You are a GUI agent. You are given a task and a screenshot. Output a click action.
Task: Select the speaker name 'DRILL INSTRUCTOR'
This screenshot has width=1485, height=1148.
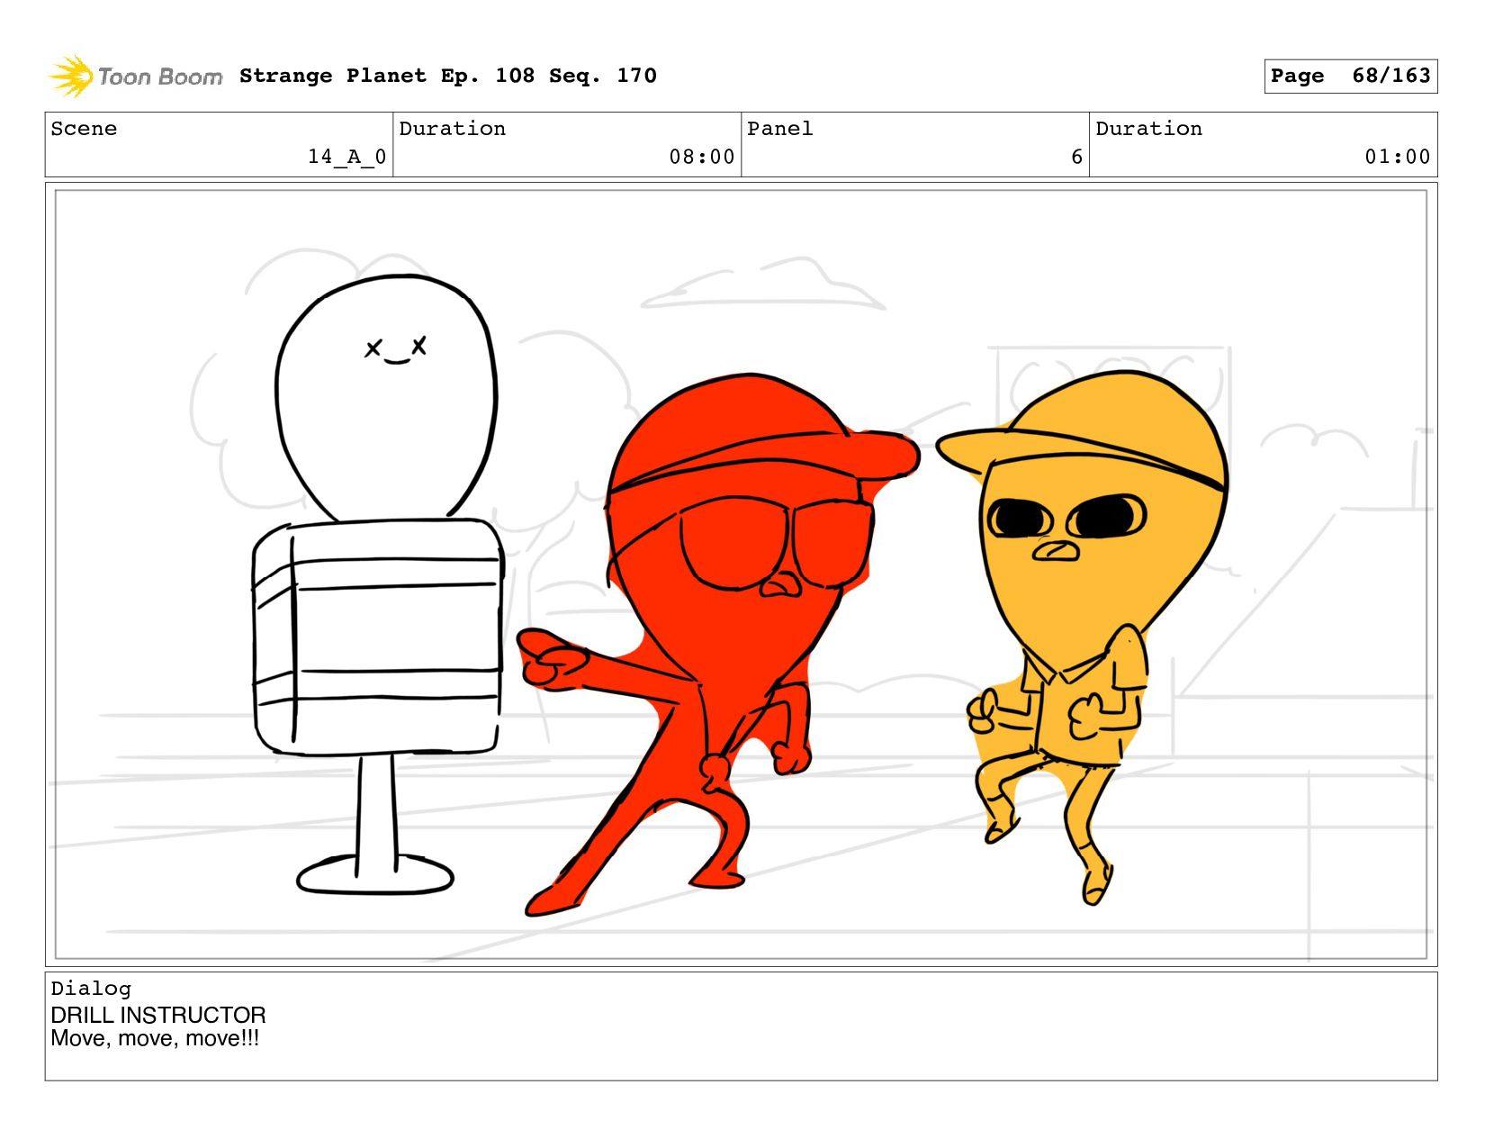[x=158, y=1015]
